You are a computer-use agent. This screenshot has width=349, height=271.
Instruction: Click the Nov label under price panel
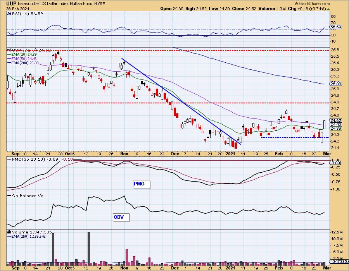point(124,154)
